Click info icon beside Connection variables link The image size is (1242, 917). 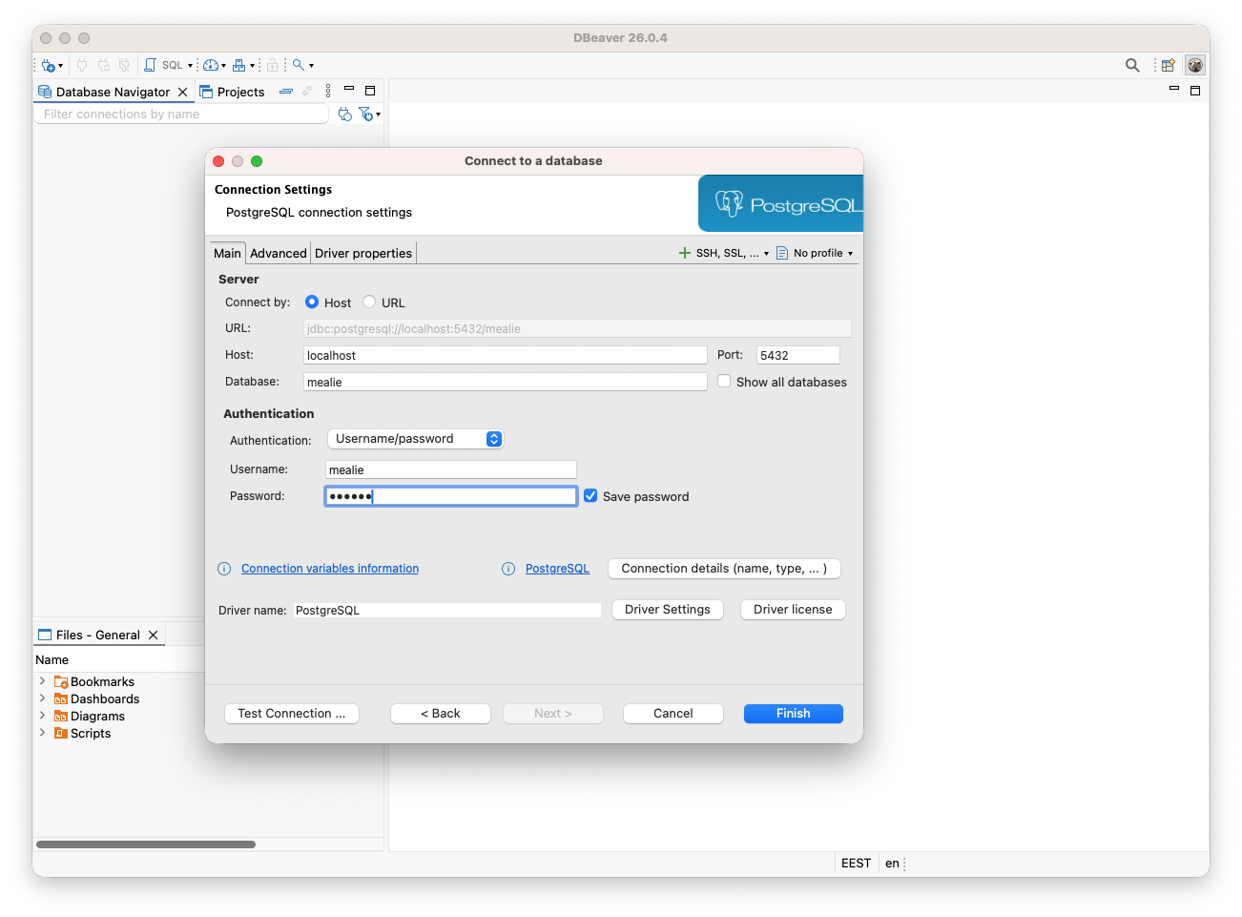pos(224,569)
